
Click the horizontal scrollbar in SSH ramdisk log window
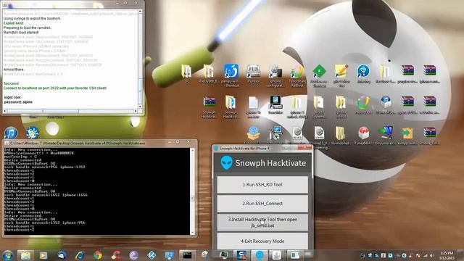coord(70,111)
